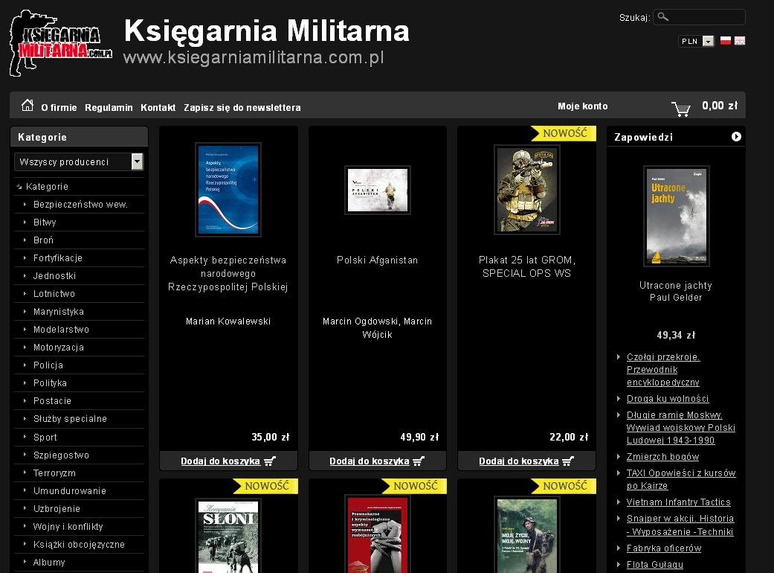Select the Terroryzm category

[x=54, y=473]
